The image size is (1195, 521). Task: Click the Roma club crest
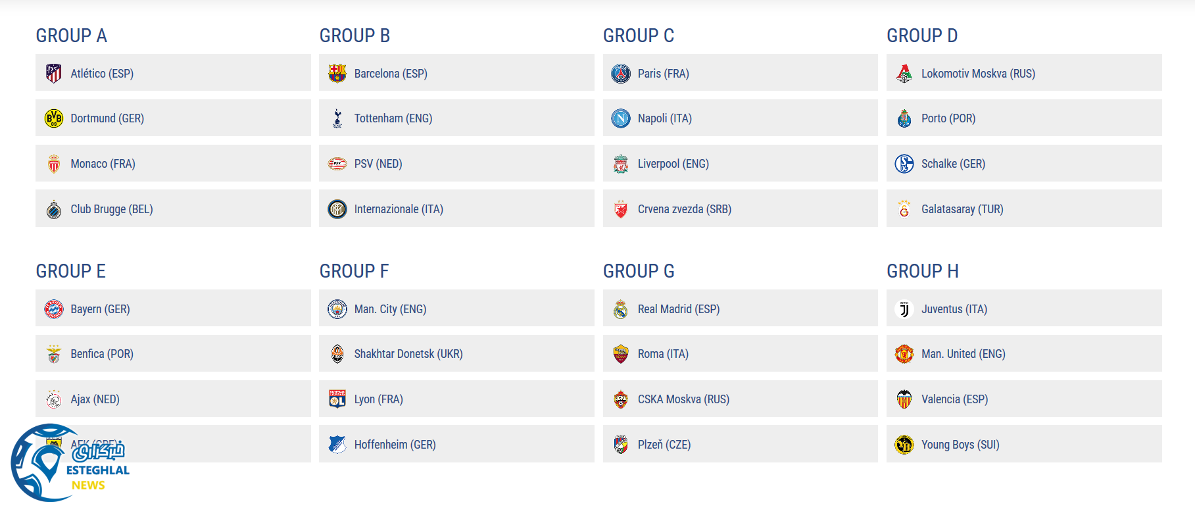(621, 354)
